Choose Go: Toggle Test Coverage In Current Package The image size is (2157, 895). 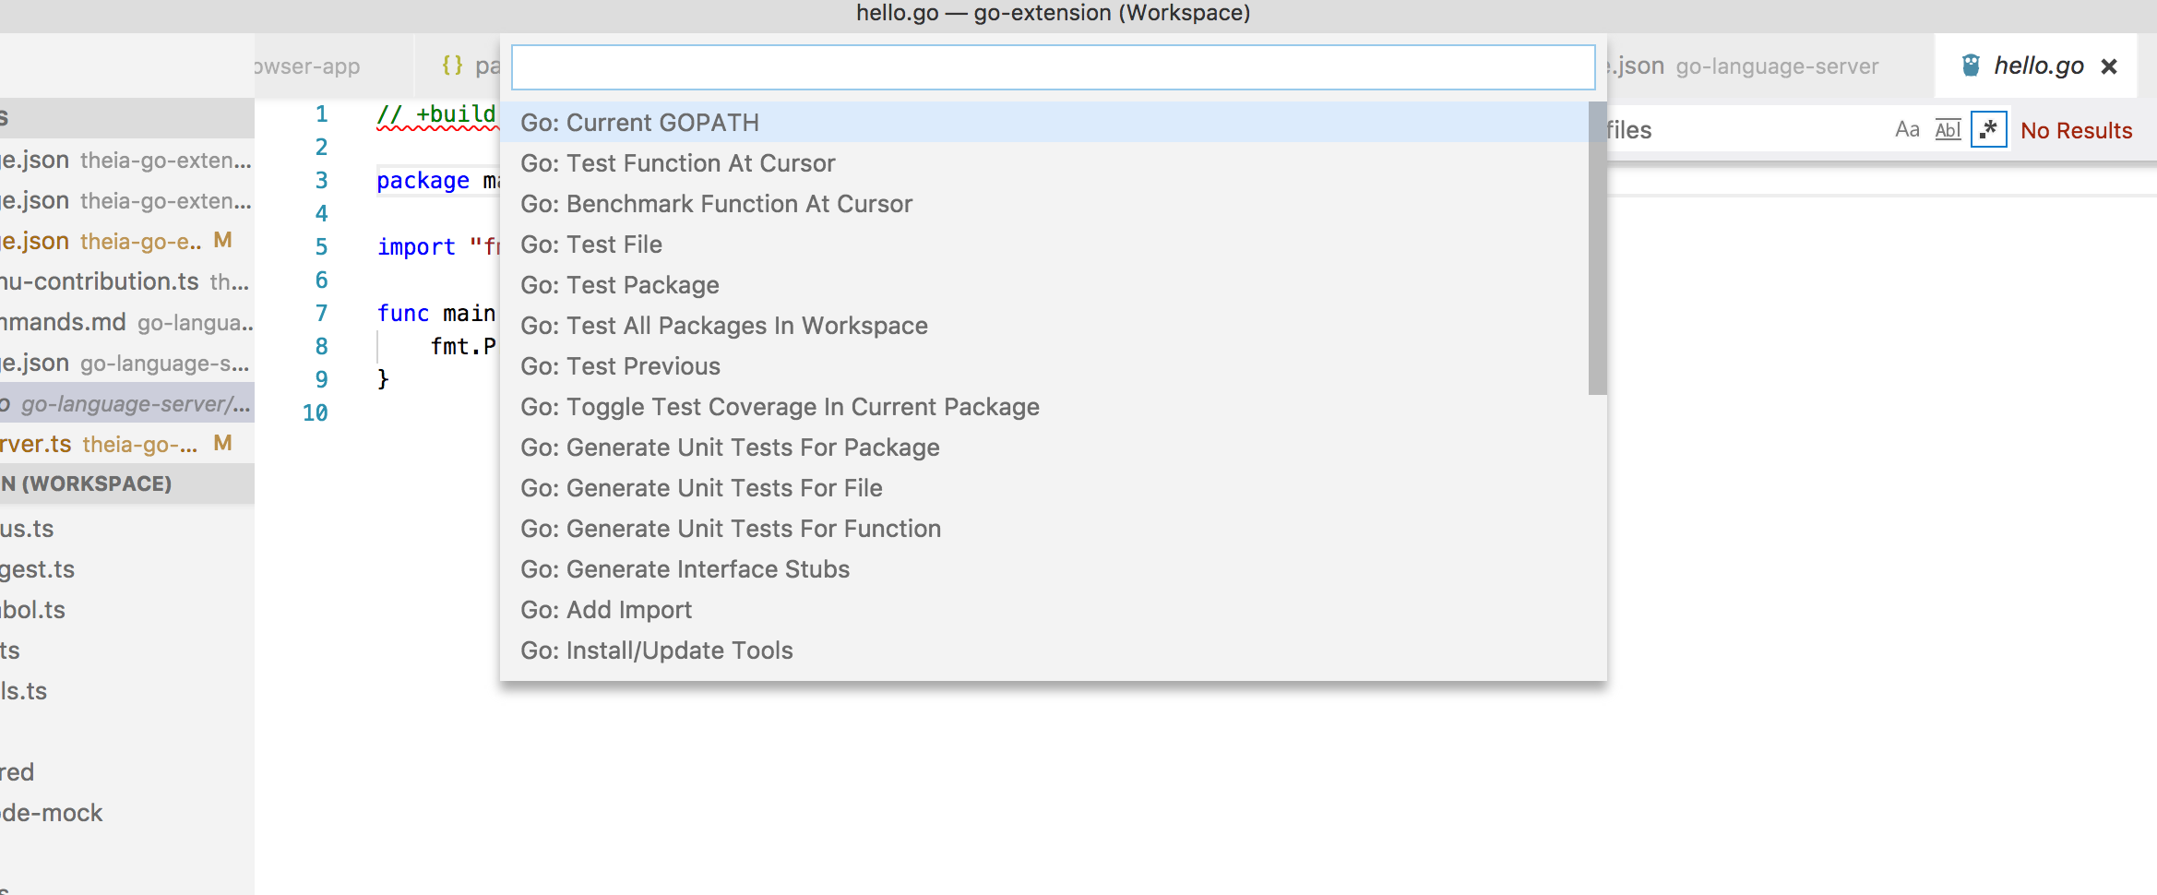coord(1043,407)
